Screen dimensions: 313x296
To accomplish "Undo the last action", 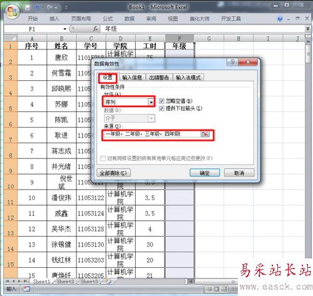I will pos(37,8).
